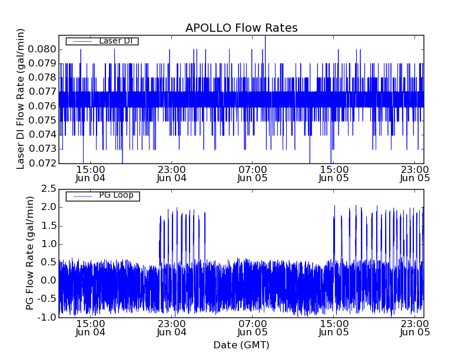Image resolution: width=471 pixels, height=353 pixels.
Task: Click the "15:00 Jun 04" label under bottom plot
Action: (90, 328)
